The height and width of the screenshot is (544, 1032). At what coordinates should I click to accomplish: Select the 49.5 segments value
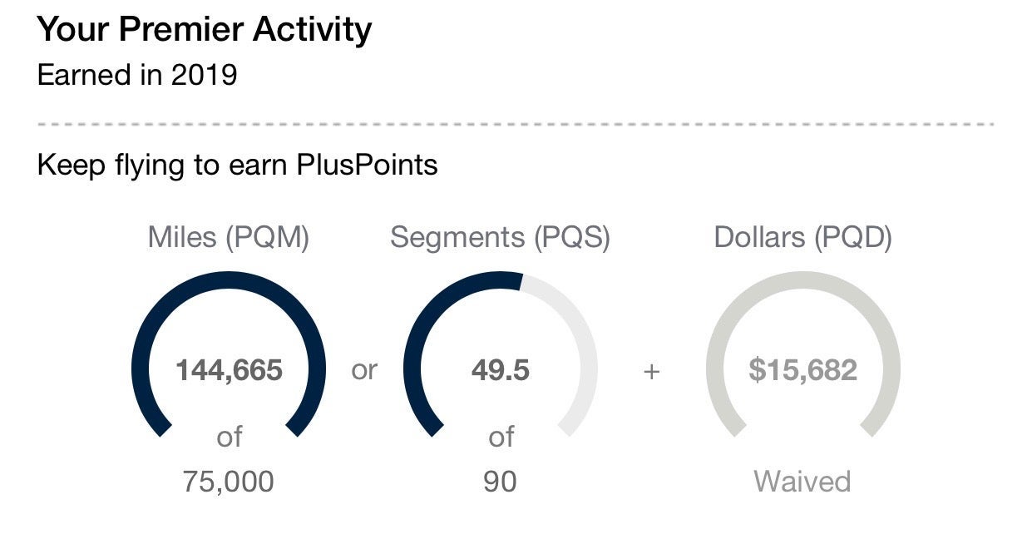click(x=500, y=370)
